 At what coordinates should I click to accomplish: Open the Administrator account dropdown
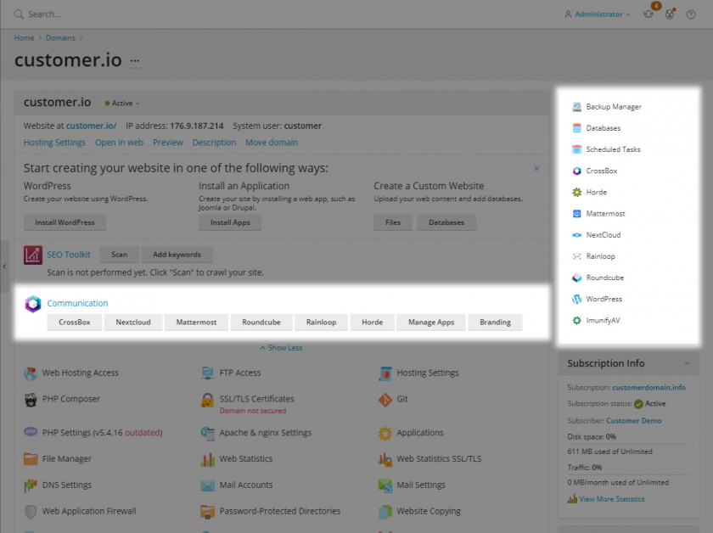click(597, 14)
